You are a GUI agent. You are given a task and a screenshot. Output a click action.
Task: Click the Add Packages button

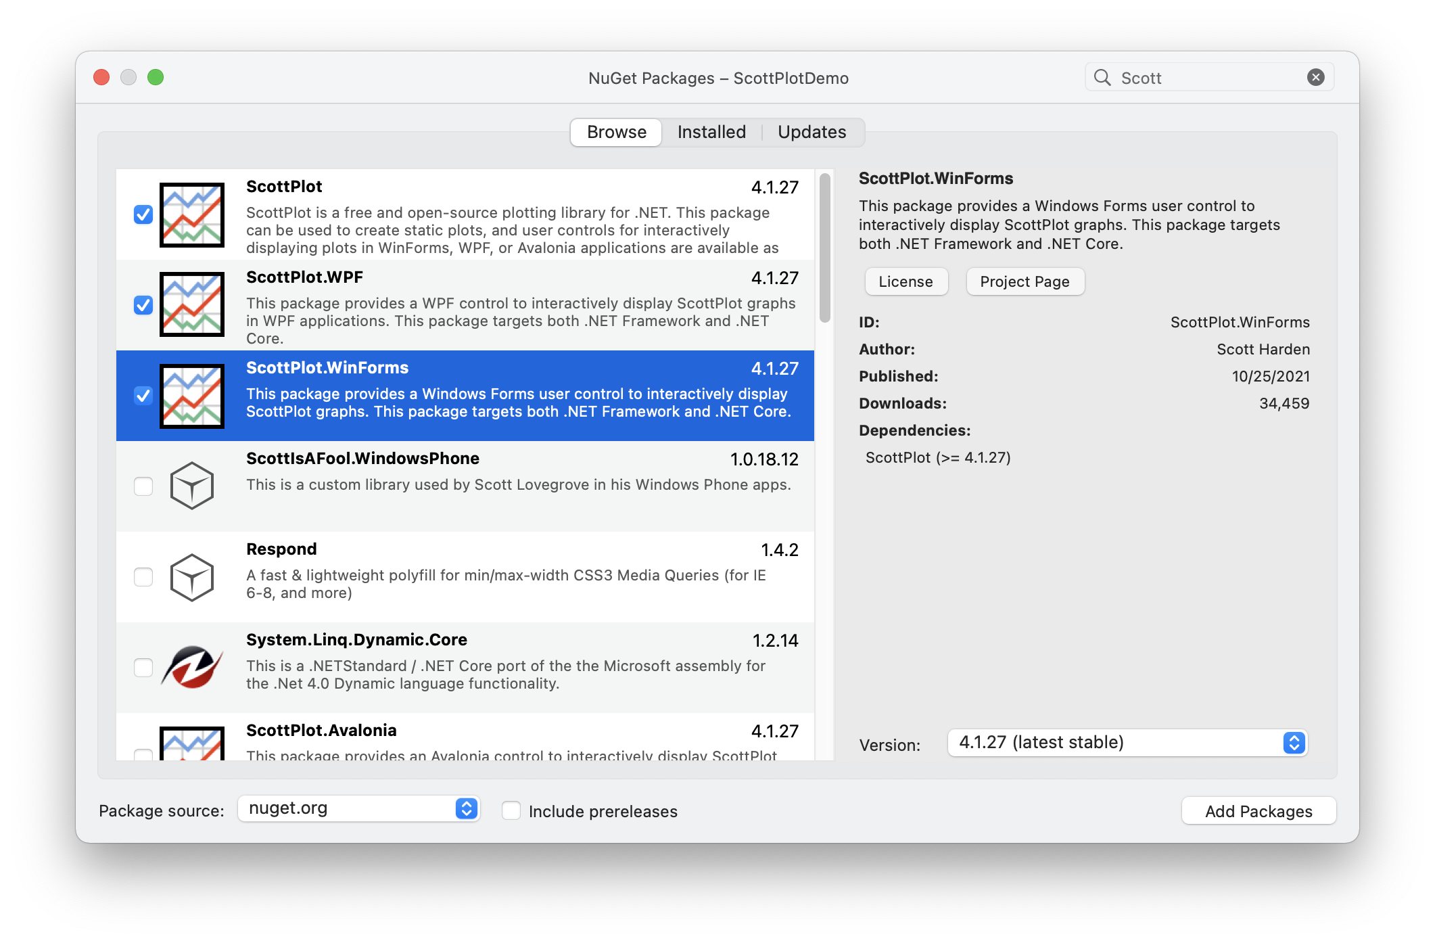click(1258, 811)
